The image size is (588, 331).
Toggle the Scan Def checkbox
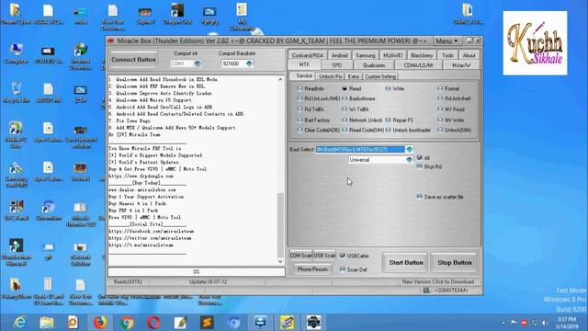pos(343,269)
